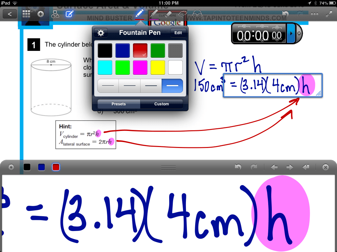Choose the red color swatch

tap(140, 51)
